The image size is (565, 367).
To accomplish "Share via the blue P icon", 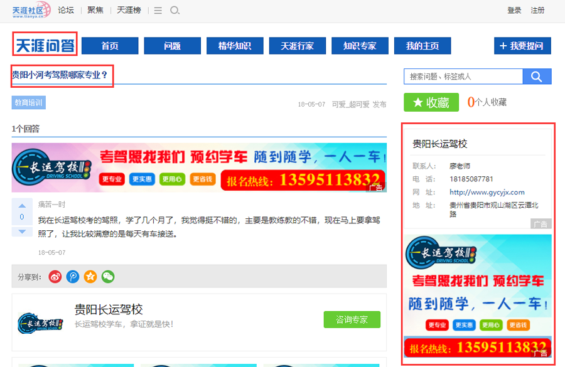I will [73, 277].
